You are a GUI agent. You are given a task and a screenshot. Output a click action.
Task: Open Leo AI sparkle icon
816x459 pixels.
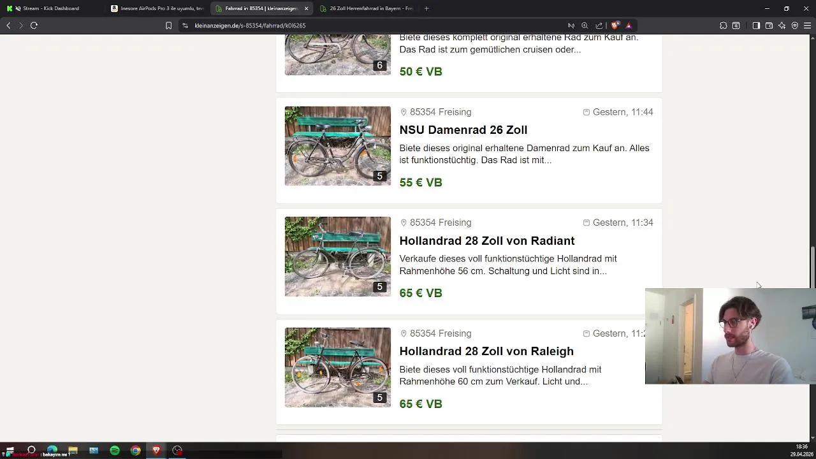[x=782, y=25]
